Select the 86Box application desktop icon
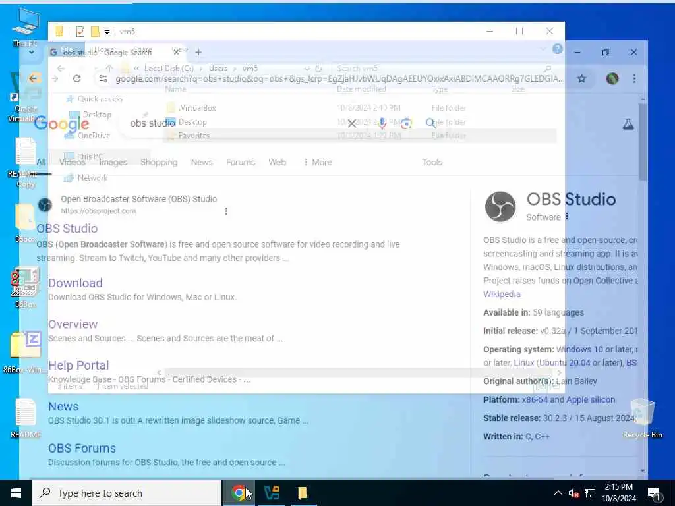This screenshot has height=506, width=675. 26,287
